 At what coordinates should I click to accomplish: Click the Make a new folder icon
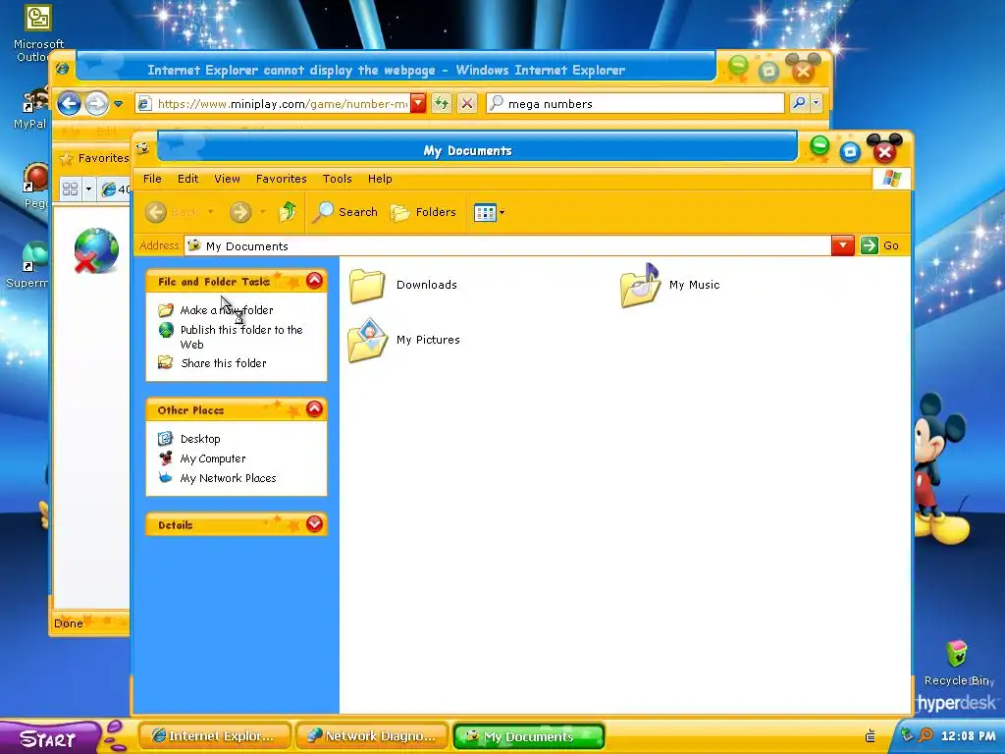tap(165, 310)
